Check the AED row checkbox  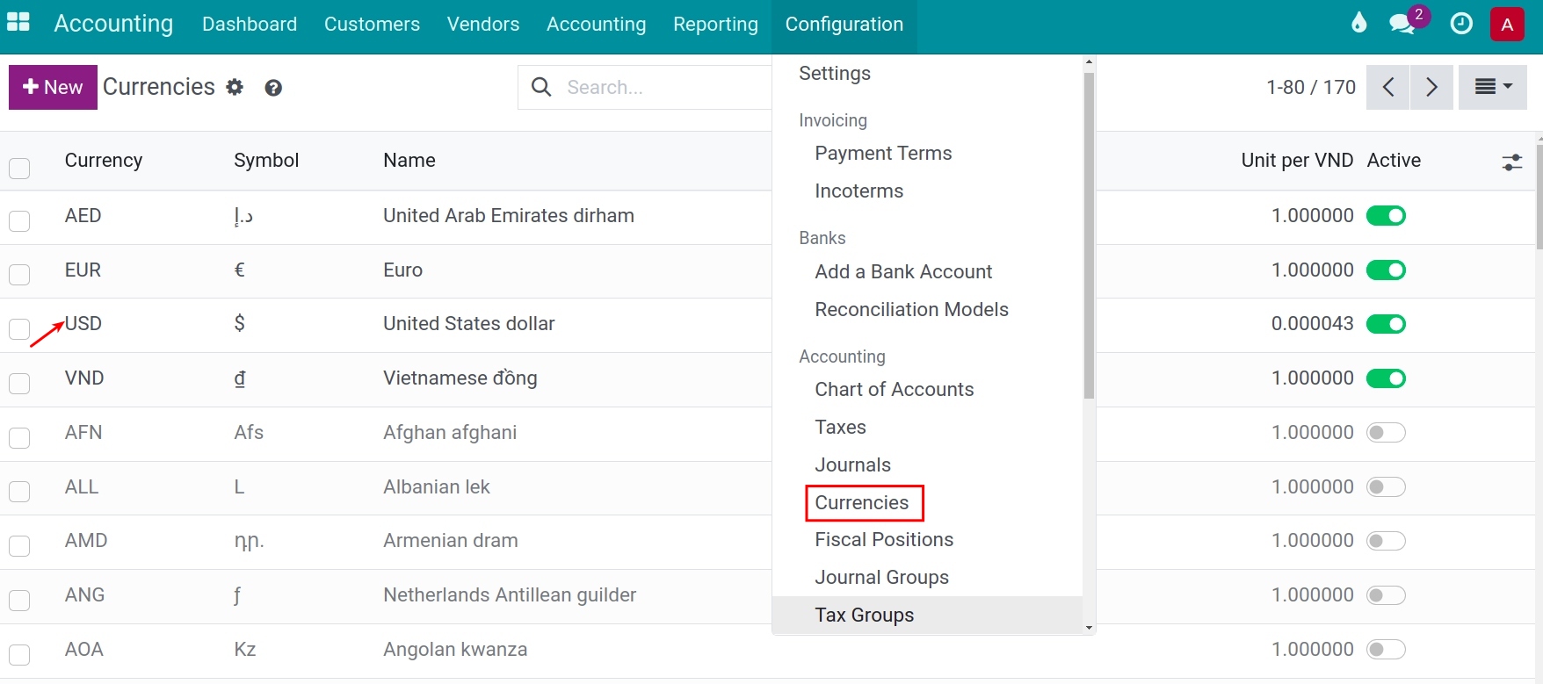click(19, 220)
